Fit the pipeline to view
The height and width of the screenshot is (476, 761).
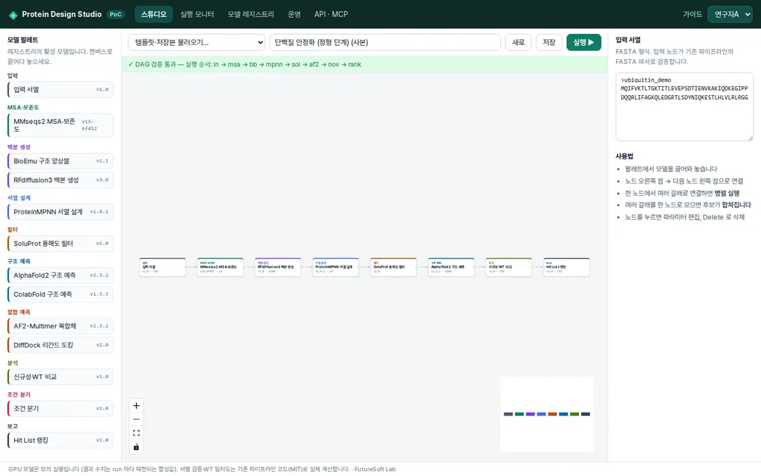point(137,432)
